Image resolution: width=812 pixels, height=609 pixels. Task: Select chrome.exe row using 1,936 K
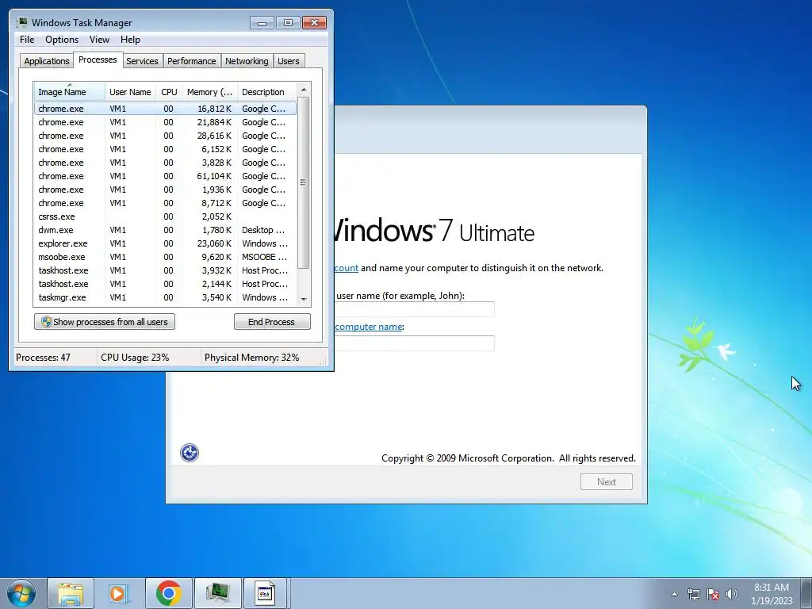[165, 190]
